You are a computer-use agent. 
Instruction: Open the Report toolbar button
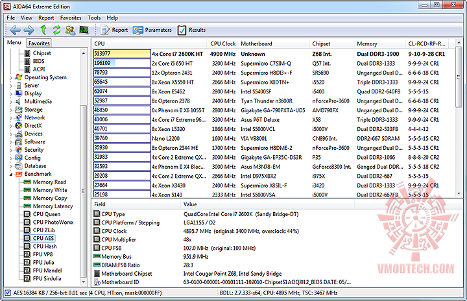114,30
